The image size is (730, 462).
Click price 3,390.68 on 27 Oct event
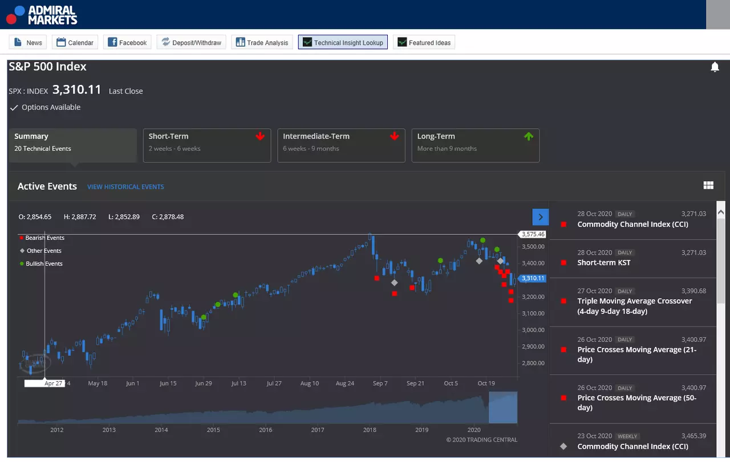click(x=693, y=291)
